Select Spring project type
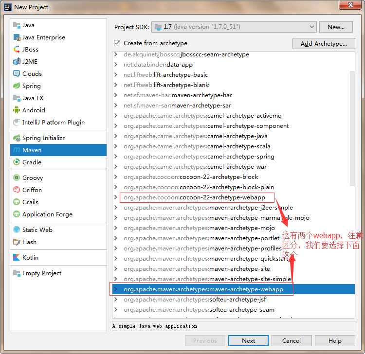Screen dimensions: 365x354 click(x=58, y=86)
